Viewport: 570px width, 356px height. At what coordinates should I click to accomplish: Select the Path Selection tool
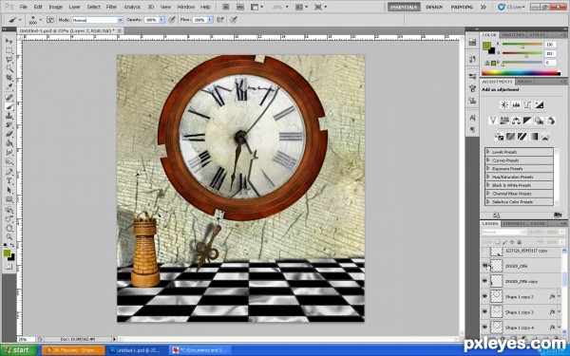(x=9, y=190)
